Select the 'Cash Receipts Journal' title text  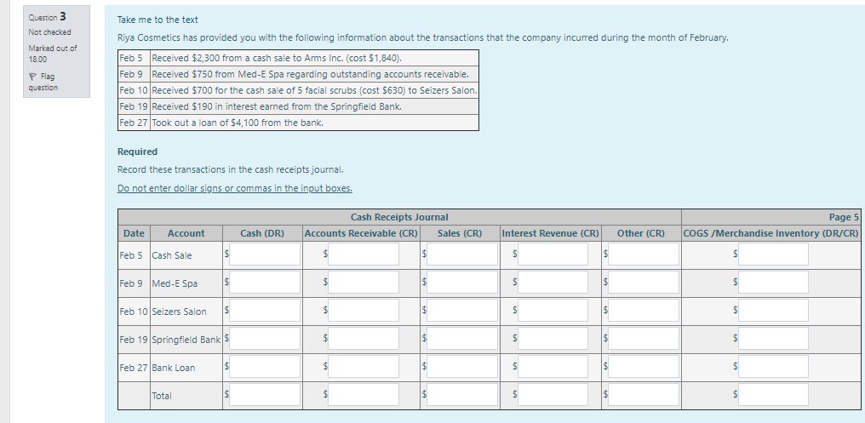point(399,217)
